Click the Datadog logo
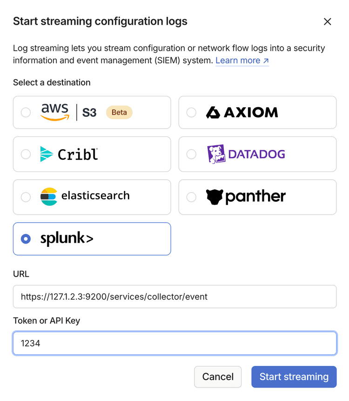 click(x=246, y=154)
